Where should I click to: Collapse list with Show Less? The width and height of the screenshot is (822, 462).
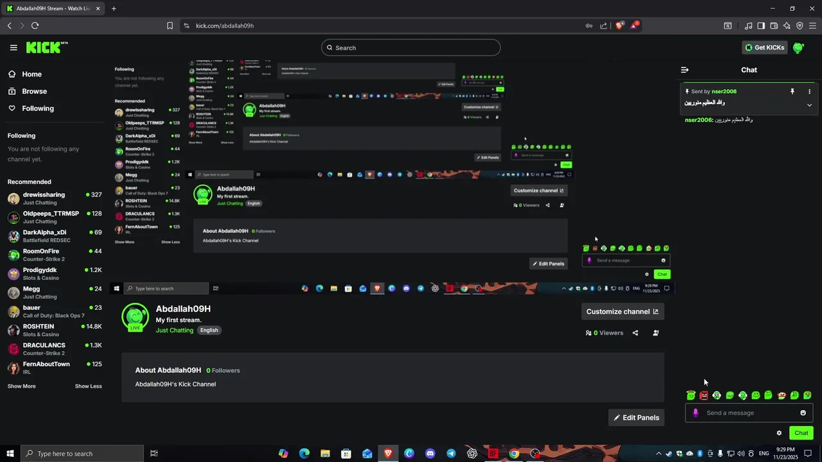point(88,386)
